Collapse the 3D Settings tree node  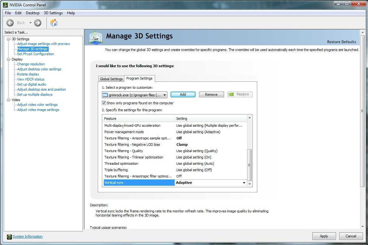9,39
